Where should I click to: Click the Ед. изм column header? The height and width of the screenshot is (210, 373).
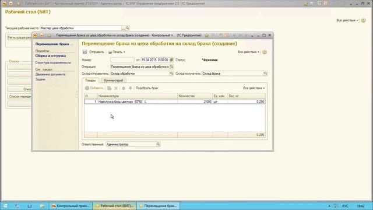click(220, 96)
